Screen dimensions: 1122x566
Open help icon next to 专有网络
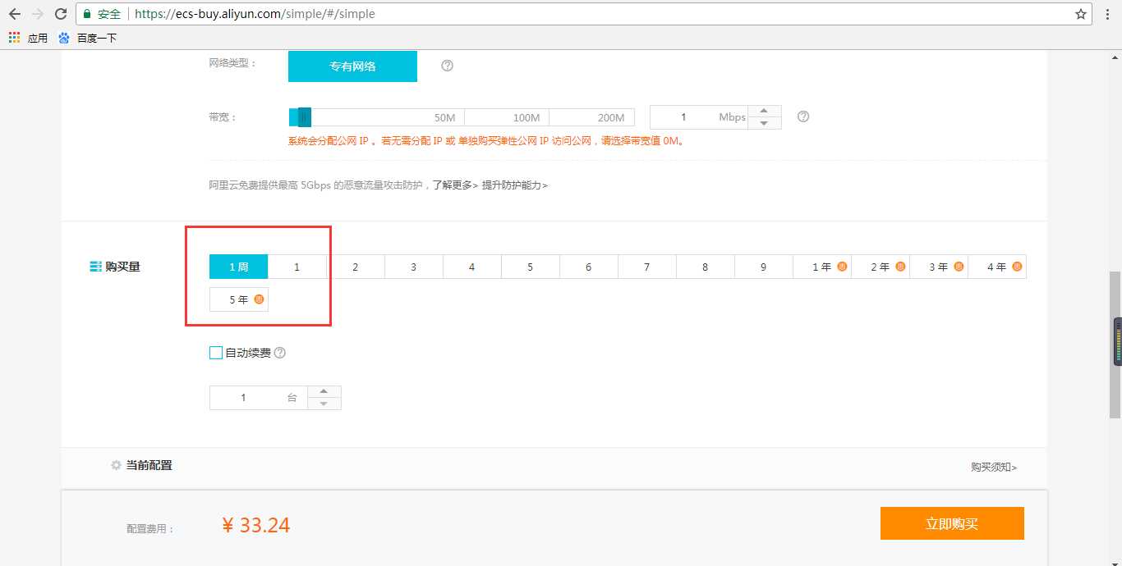447,66
